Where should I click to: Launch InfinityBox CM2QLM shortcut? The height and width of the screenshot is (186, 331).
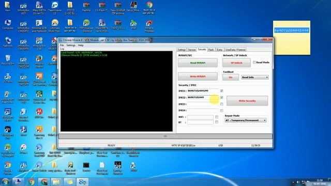click(x=23, y=61)
